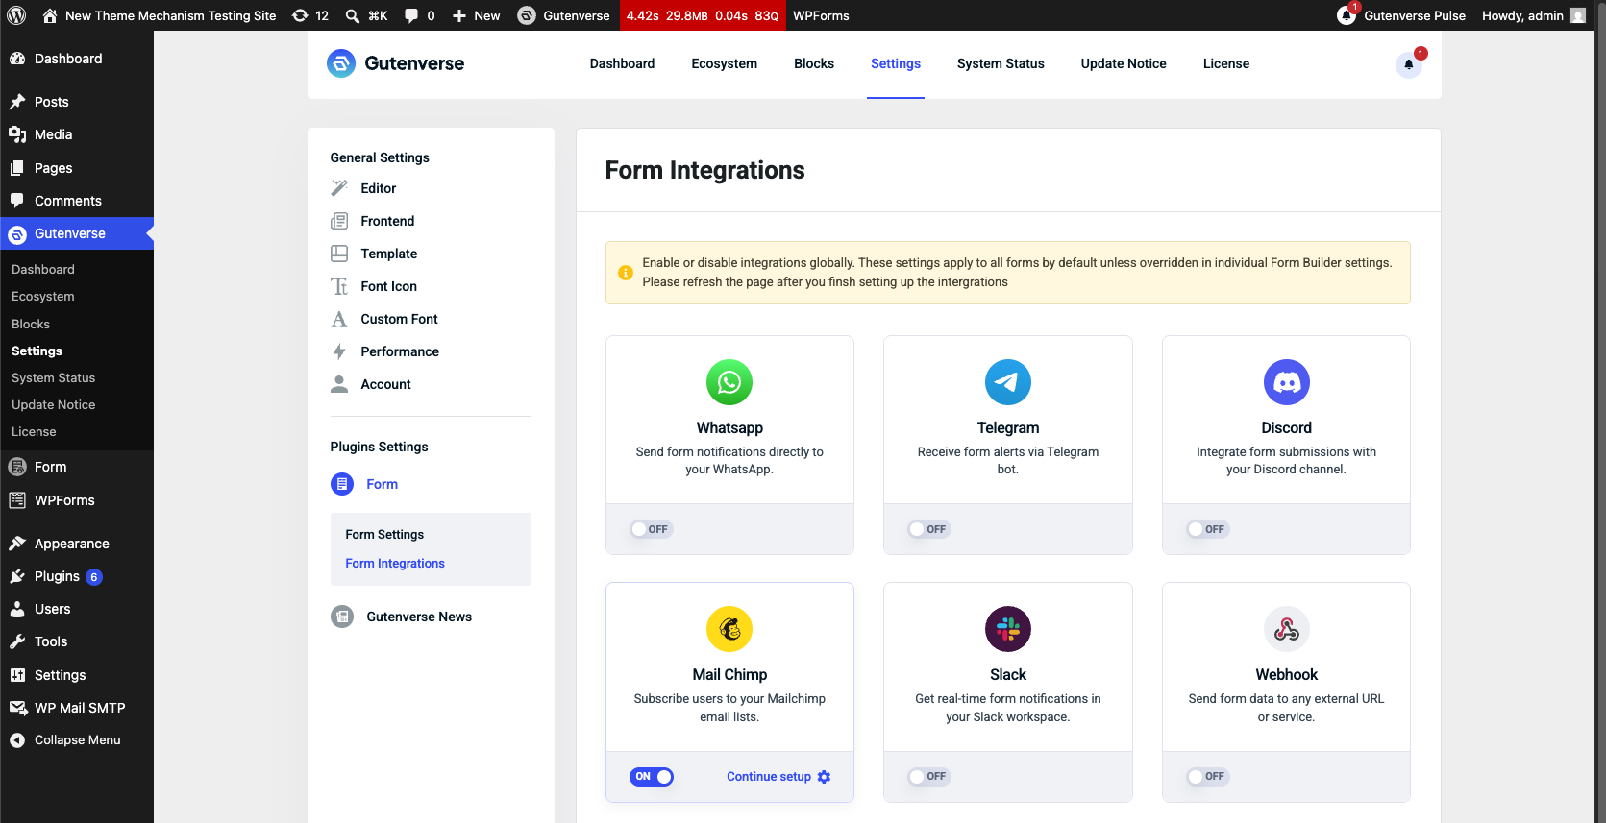This screenshot has width=1606, height=823.
Task: Click the Gutenverse logo in the header
Action: (395, 63)
